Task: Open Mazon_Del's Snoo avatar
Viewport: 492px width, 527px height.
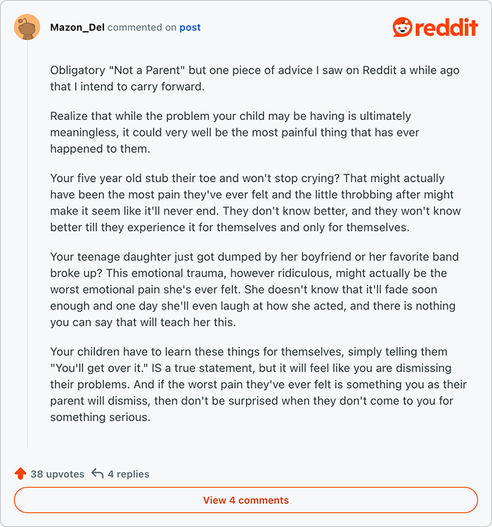Action: (27, 27)
